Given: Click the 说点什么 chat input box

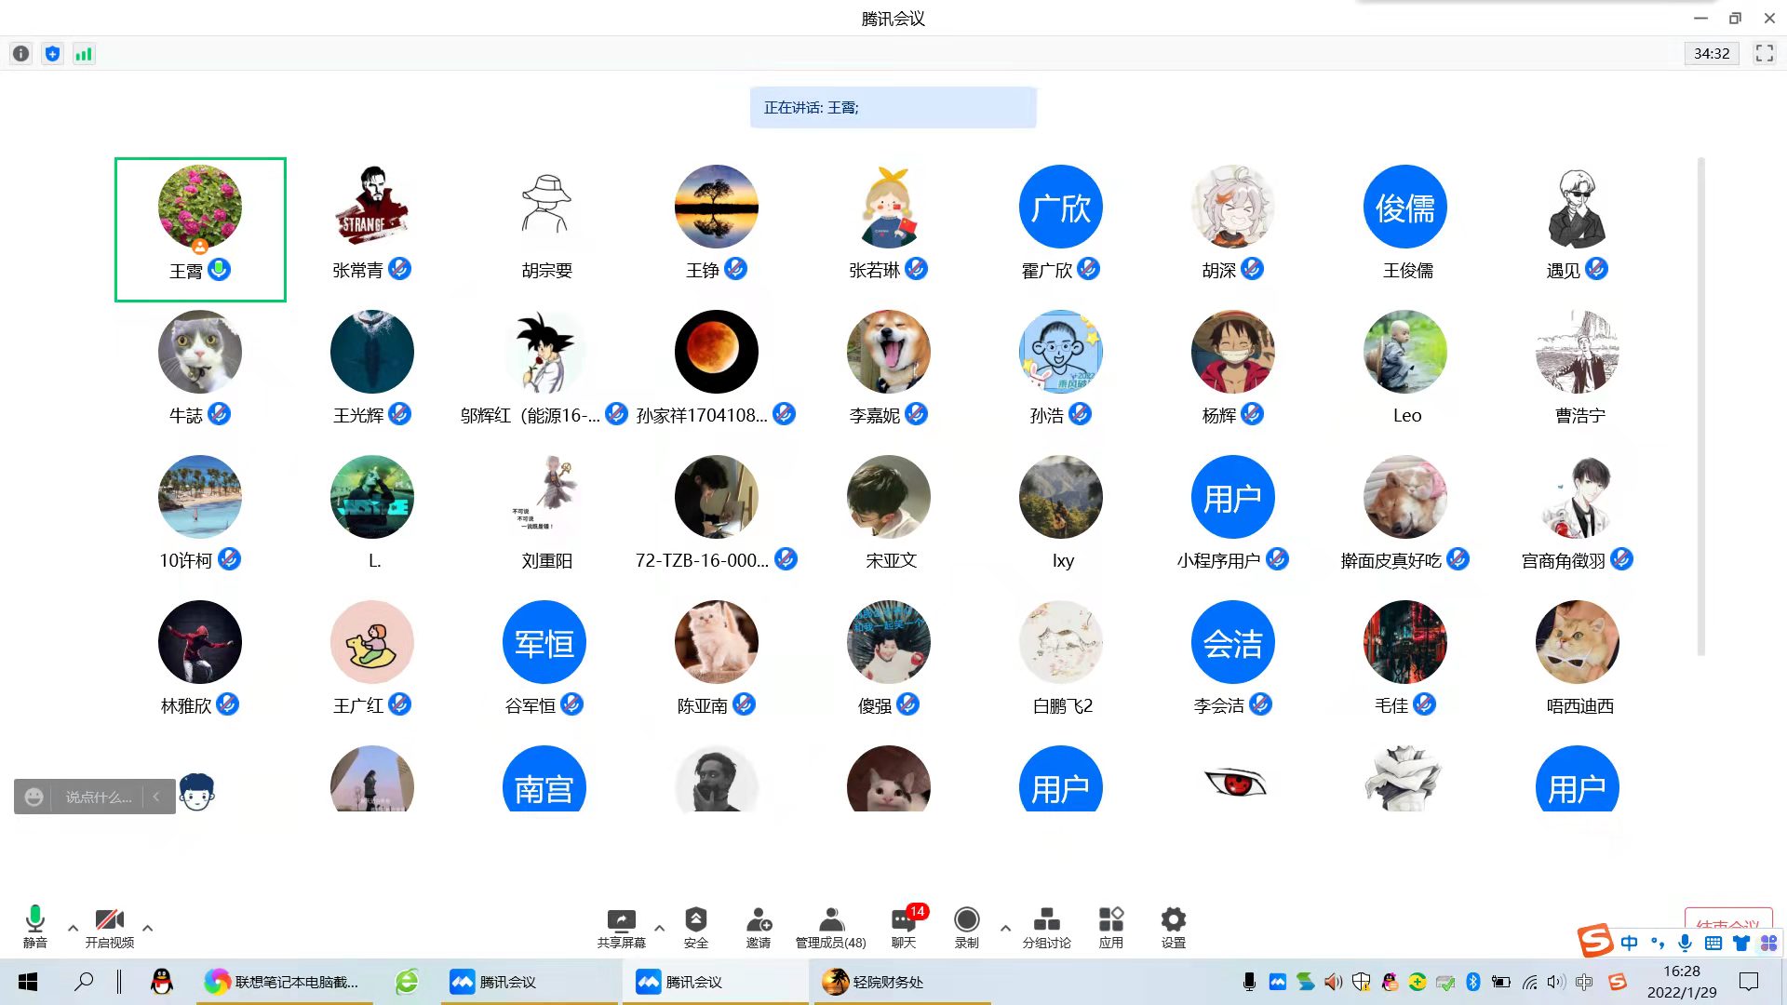Looking at the screenshot, I should click(x=98, y=797).
